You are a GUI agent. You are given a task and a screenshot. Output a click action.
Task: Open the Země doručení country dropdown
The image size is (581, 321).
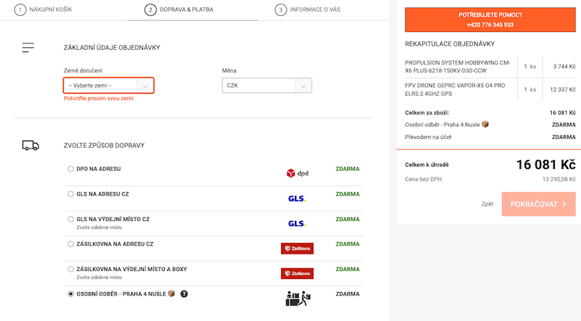click(108, 86)
